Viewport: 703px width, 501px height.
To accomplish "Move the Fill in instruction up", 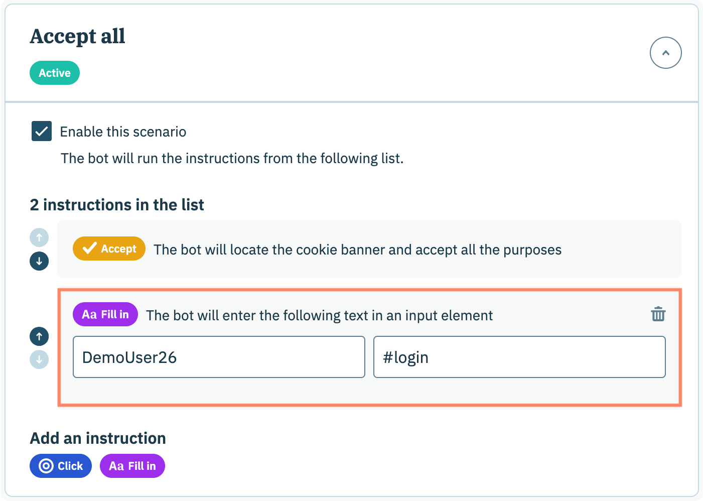I will (39, 336).
